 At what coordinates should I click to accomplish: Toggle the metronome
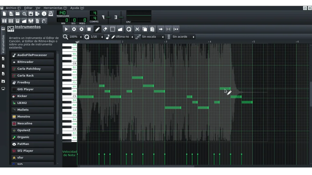pos(51,14)
